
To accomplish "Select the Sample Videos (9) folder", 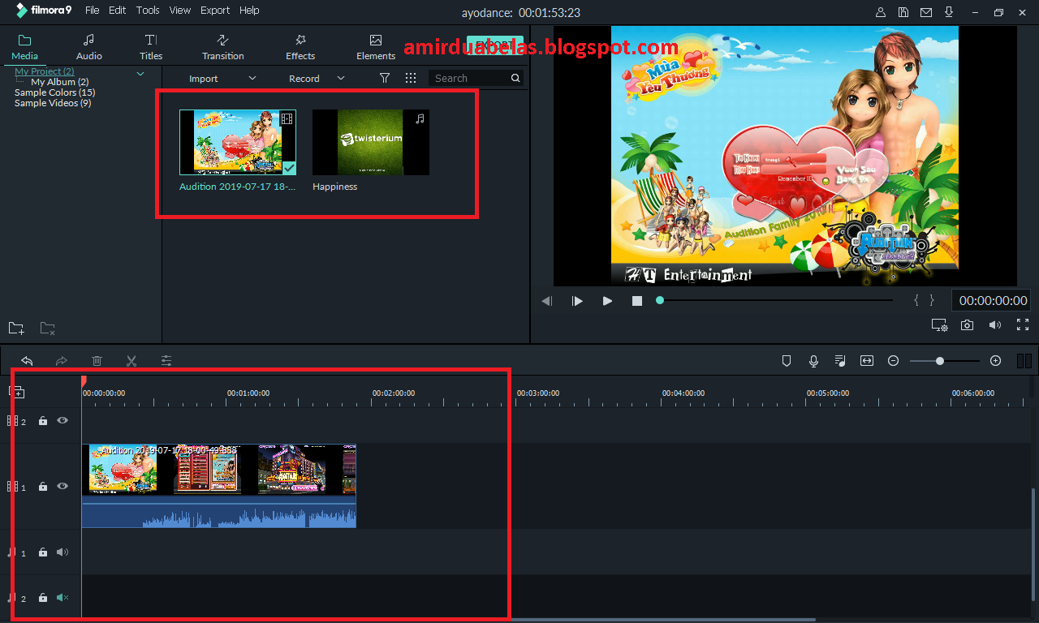I will (53, 103).
